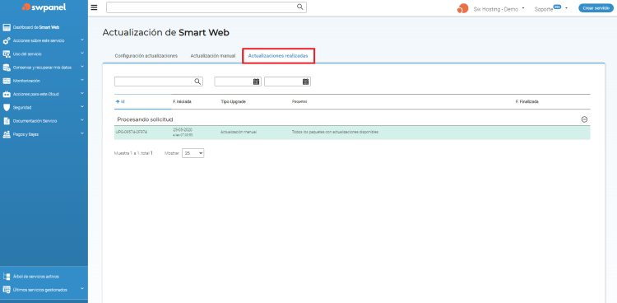
Task: Click the 'Procesando solicitud' group heading
Action: click(x=145, y=119)
